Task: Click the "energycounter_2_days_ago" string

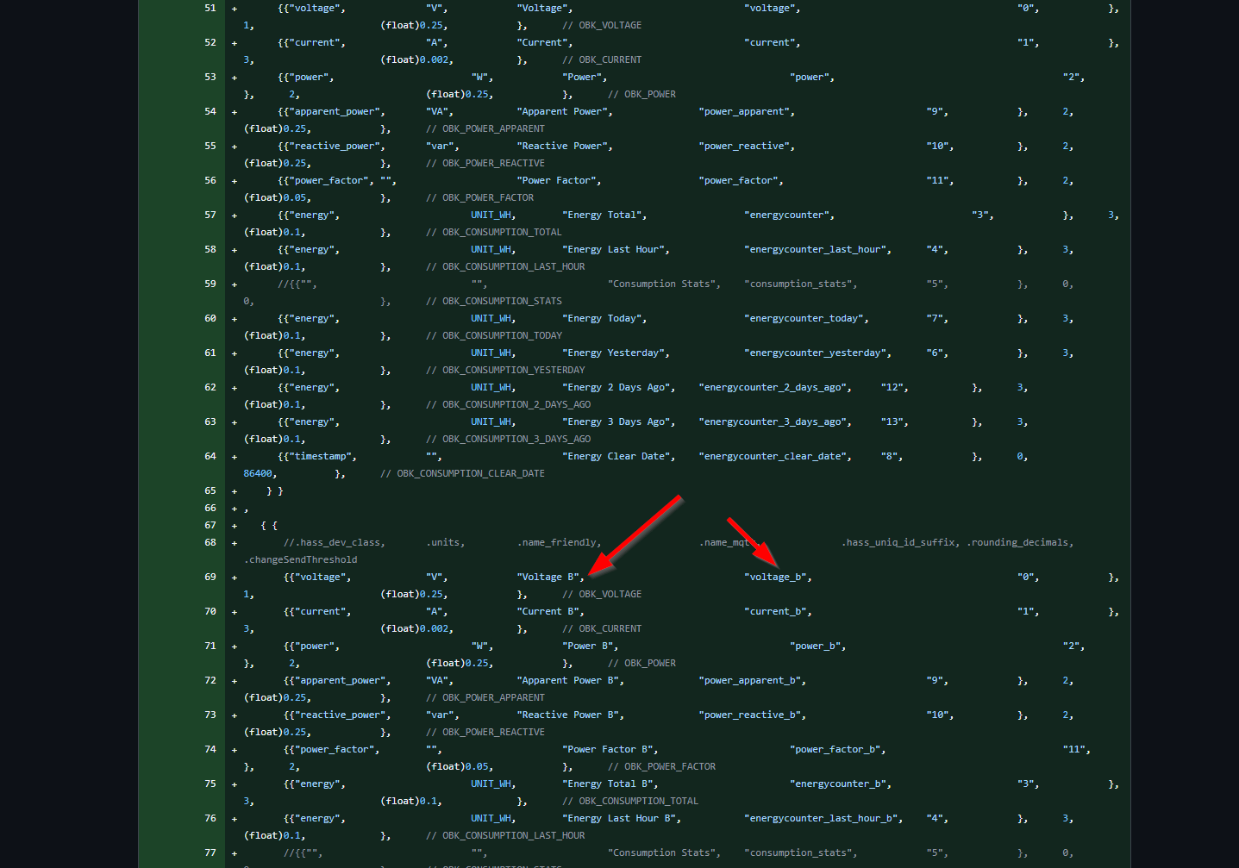Action: 773,387
